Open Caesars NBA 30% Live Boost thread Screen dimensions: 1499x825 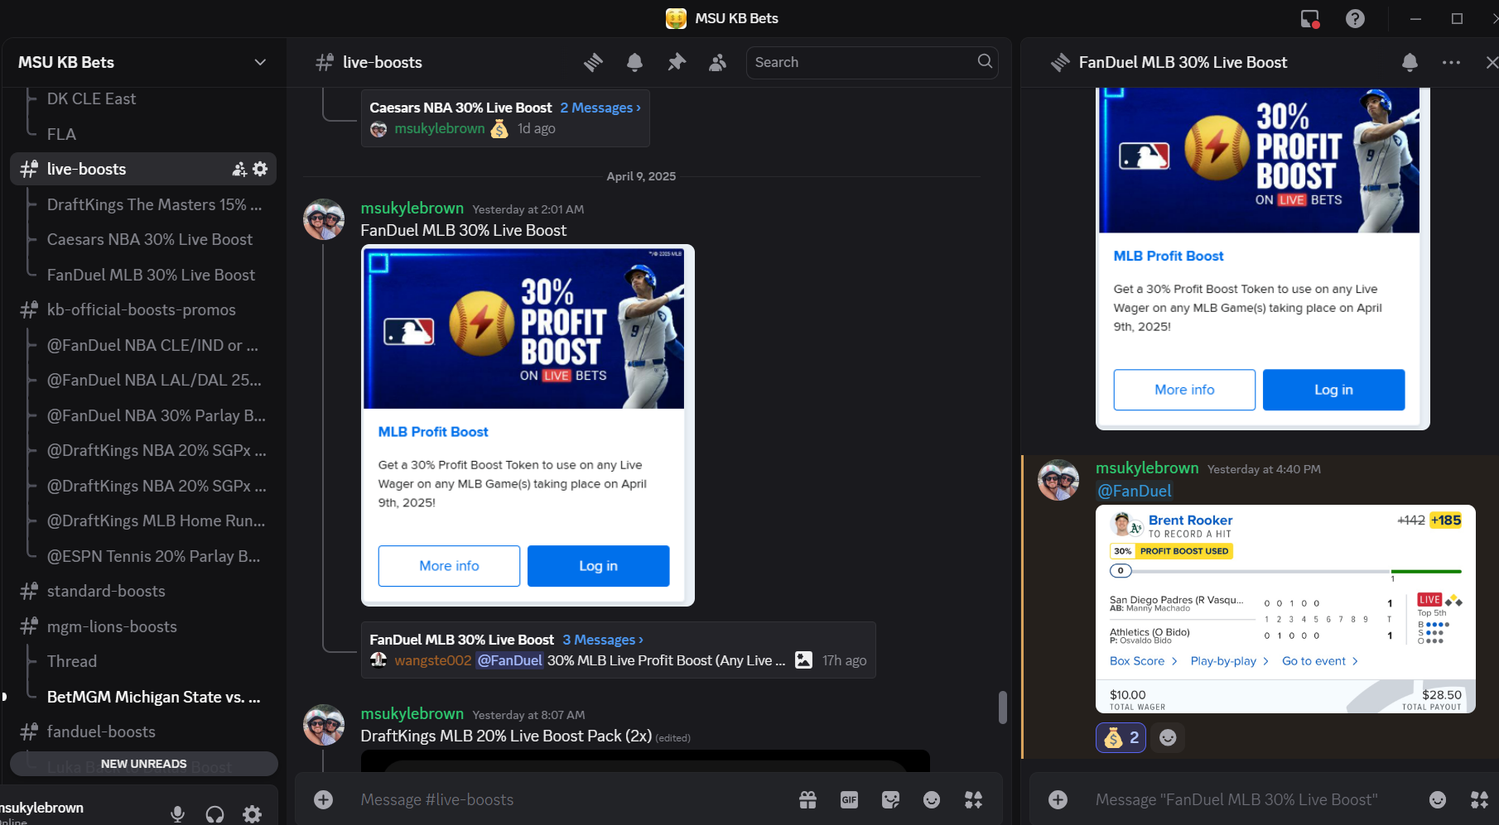pos(150,239)
